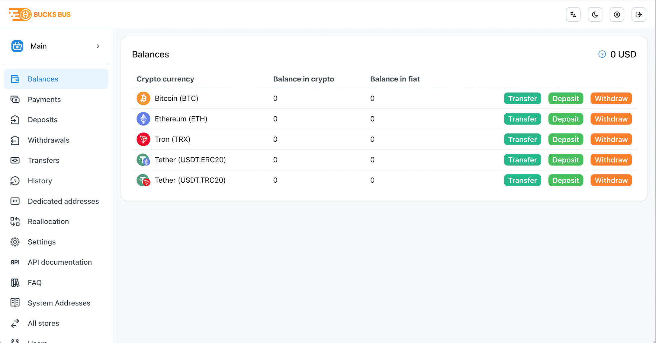The height and width of the screenshot is (343, 656).
Task: Open the Reallocation page
Action: click(x=48, y=221)
